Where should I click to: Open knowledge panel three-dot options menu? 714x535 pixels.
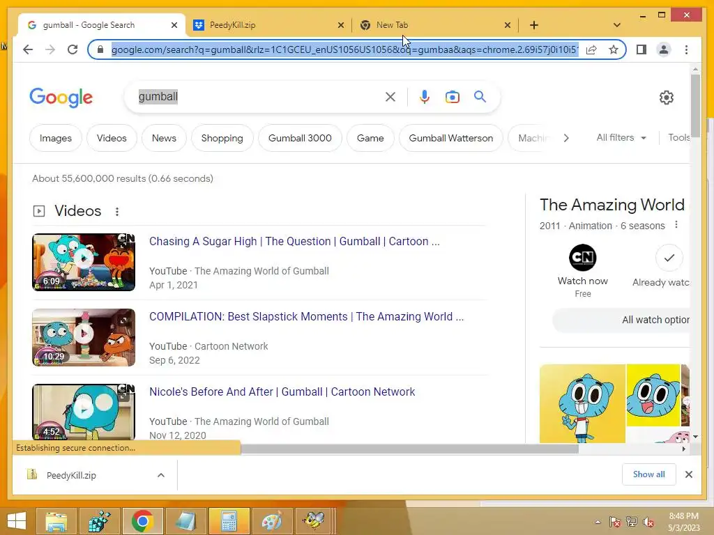pos(676,225)
